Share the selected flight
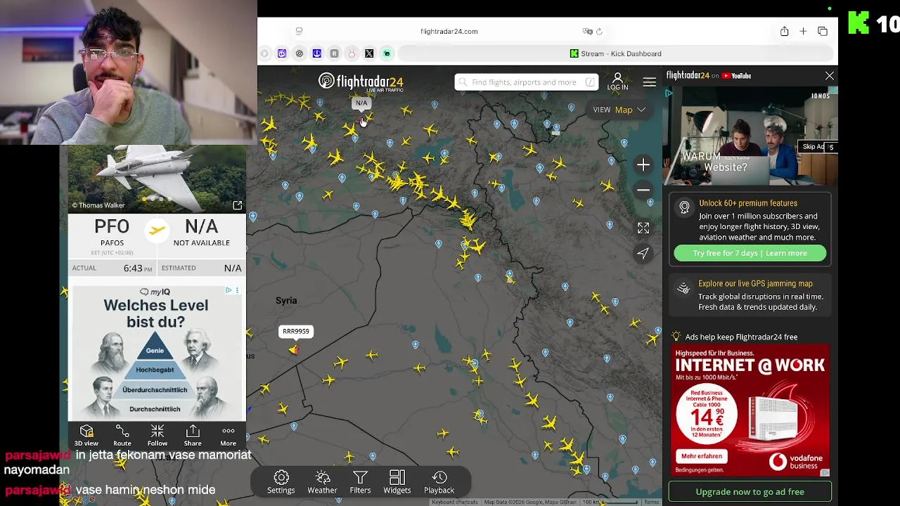 point(193,435)
